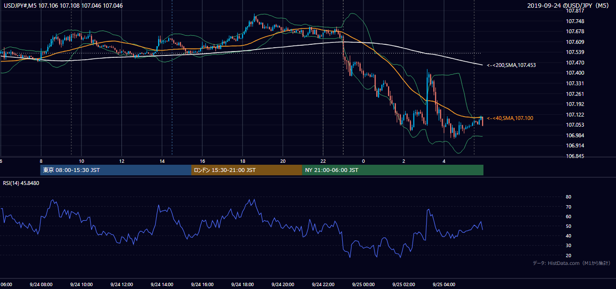Click the 東京 08:00-15:30 JST session bar
This screenshot has width=616, height=289.
(116, 170)
